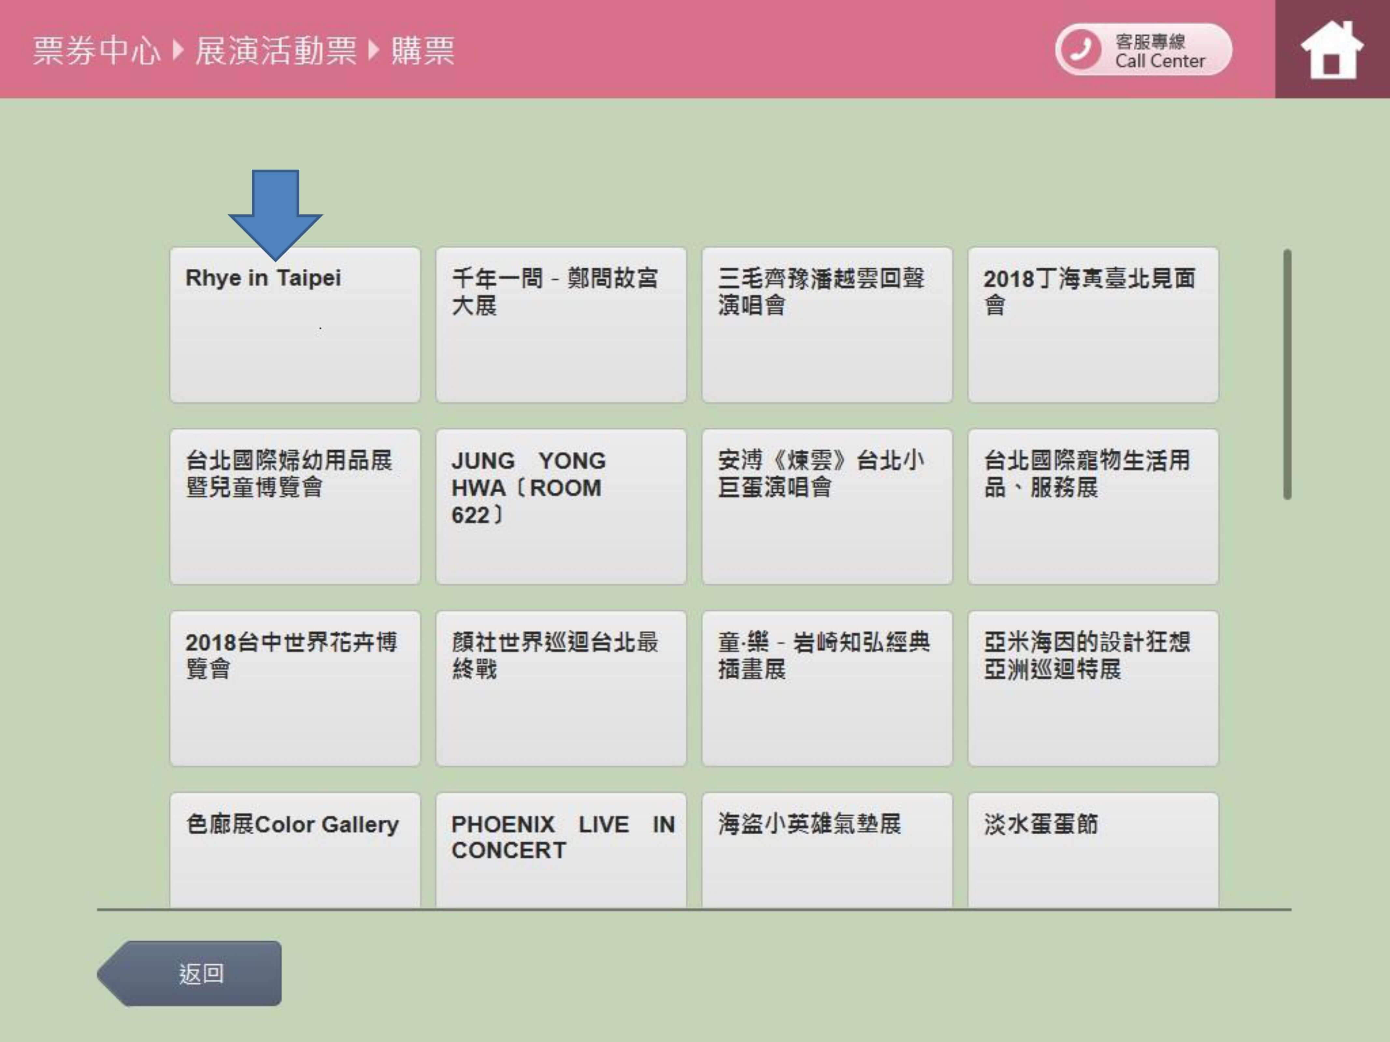Select 台北國際寵物生活用品、服務展 tile

tap(1093, 506)
